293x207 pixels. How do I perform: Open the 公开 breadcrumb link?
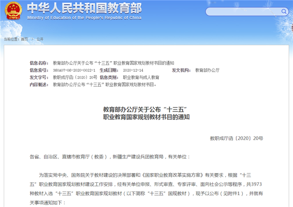coord(39,40)
